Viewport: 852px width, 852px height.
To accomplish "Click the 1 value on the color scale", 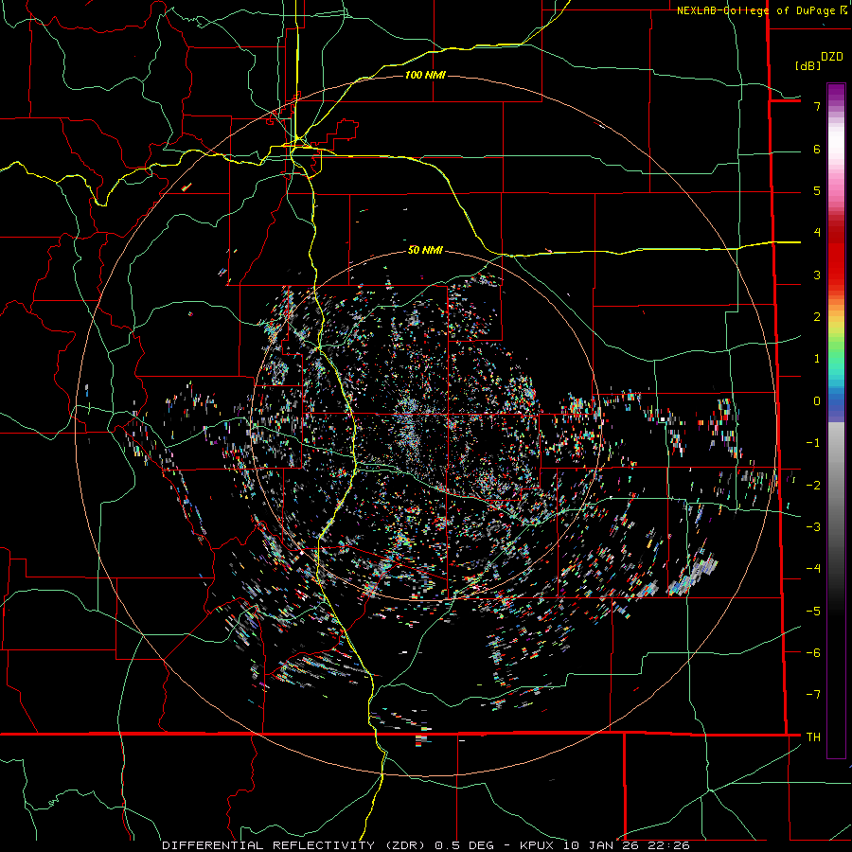I will coord(817,359).
